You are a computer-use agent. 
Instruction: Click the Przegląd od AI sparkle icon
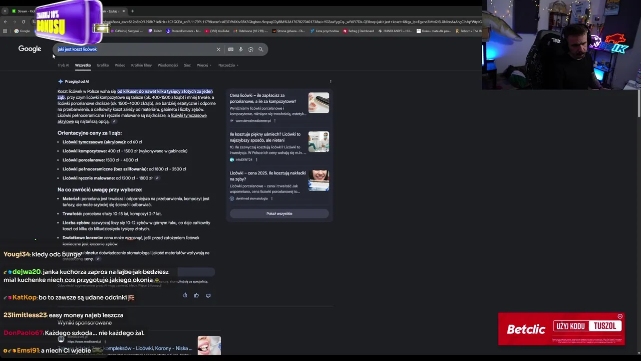point(60,81)
